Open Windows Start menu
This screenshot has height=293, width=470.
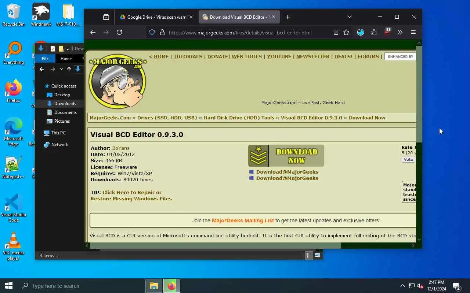(9, 286)
